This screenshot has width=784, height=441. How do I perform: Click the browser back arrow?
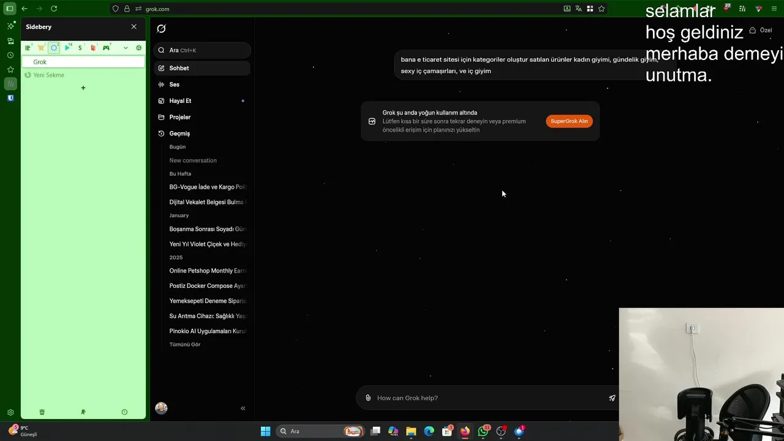[x=24, y=9]
